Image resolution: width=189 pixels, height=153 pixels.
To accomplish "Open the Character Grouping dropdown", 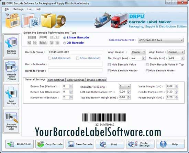I will [x=125, y=86].
